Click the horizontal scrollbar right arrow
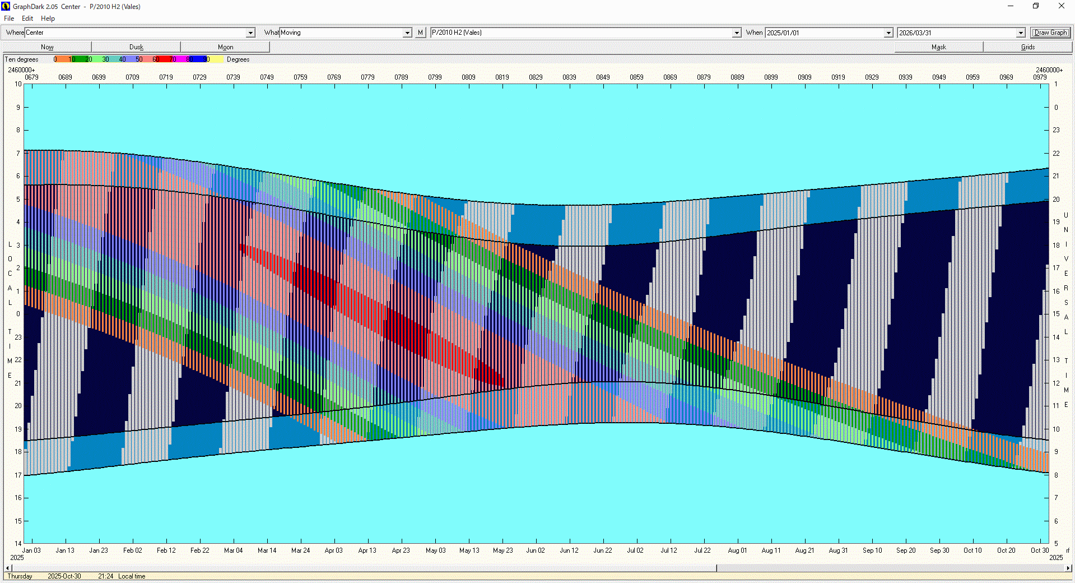 1068,568
